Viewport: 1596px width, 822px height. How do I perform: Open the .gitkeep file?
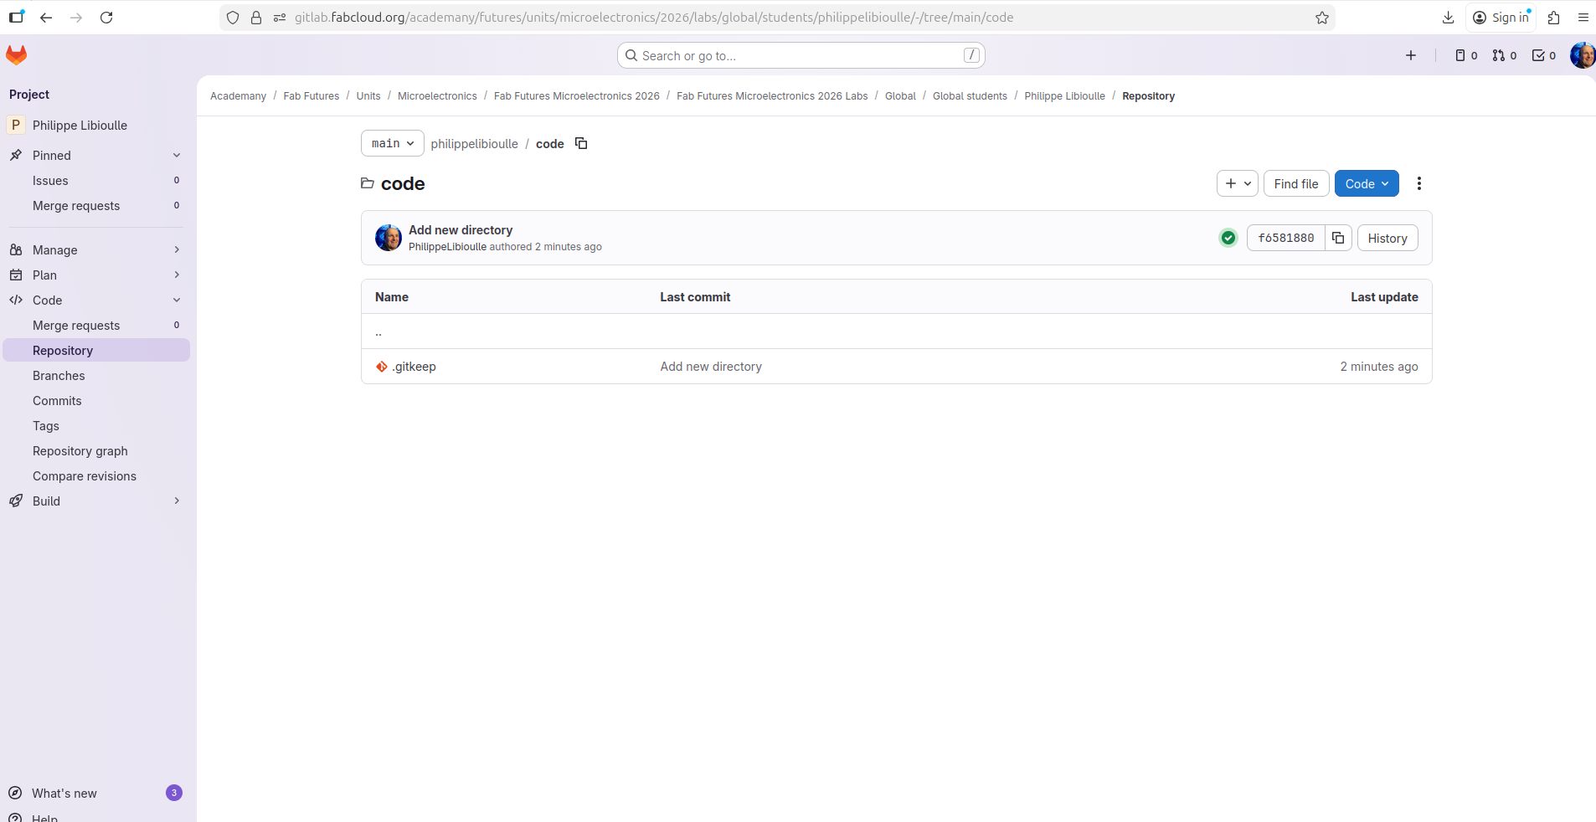(414, 367)
